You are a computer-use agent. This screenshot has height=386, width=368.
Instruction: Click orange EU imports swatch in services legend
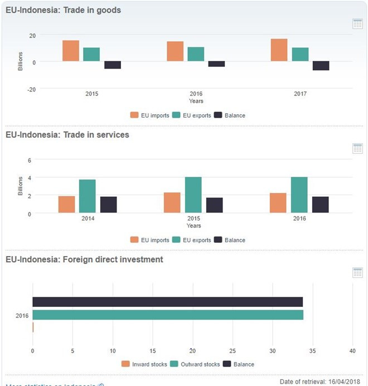pos(134,240)
